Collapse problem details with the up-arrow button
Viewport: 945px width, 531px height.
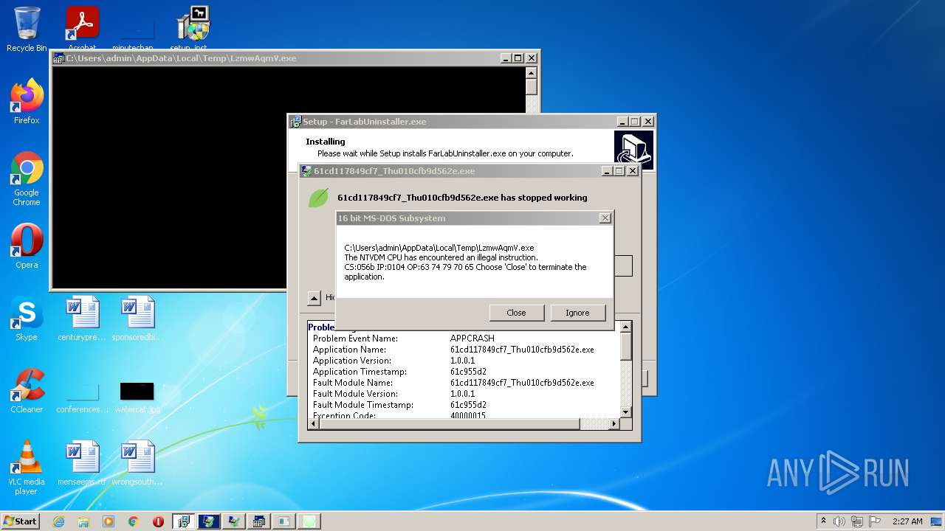[x=314, y=298]
